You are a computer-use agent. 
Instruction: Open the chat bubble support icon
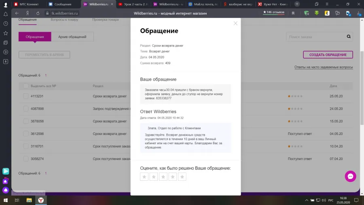click(x=350, y=176)
